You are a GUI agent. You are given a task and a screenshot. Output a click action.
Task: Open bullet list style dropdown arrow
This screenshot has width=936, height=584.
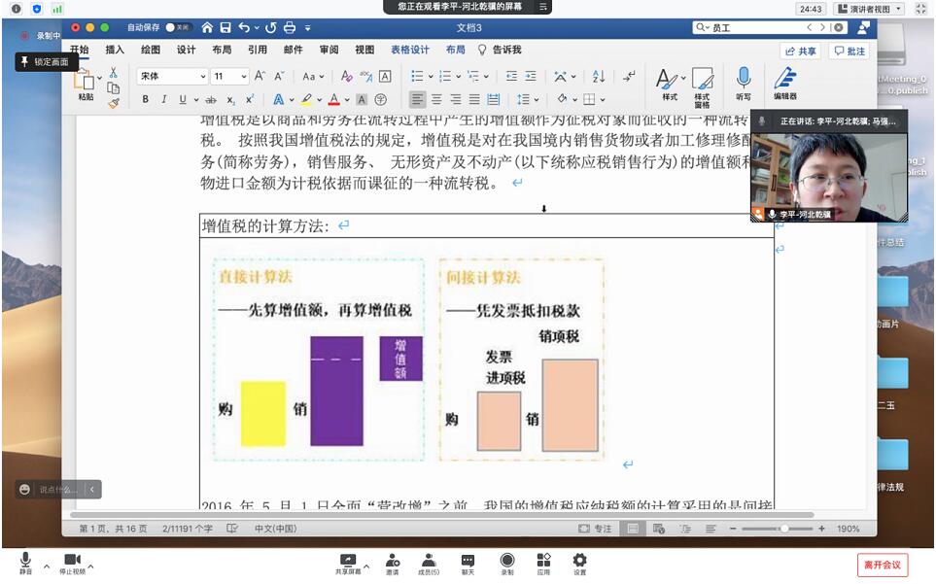[431, 77]
